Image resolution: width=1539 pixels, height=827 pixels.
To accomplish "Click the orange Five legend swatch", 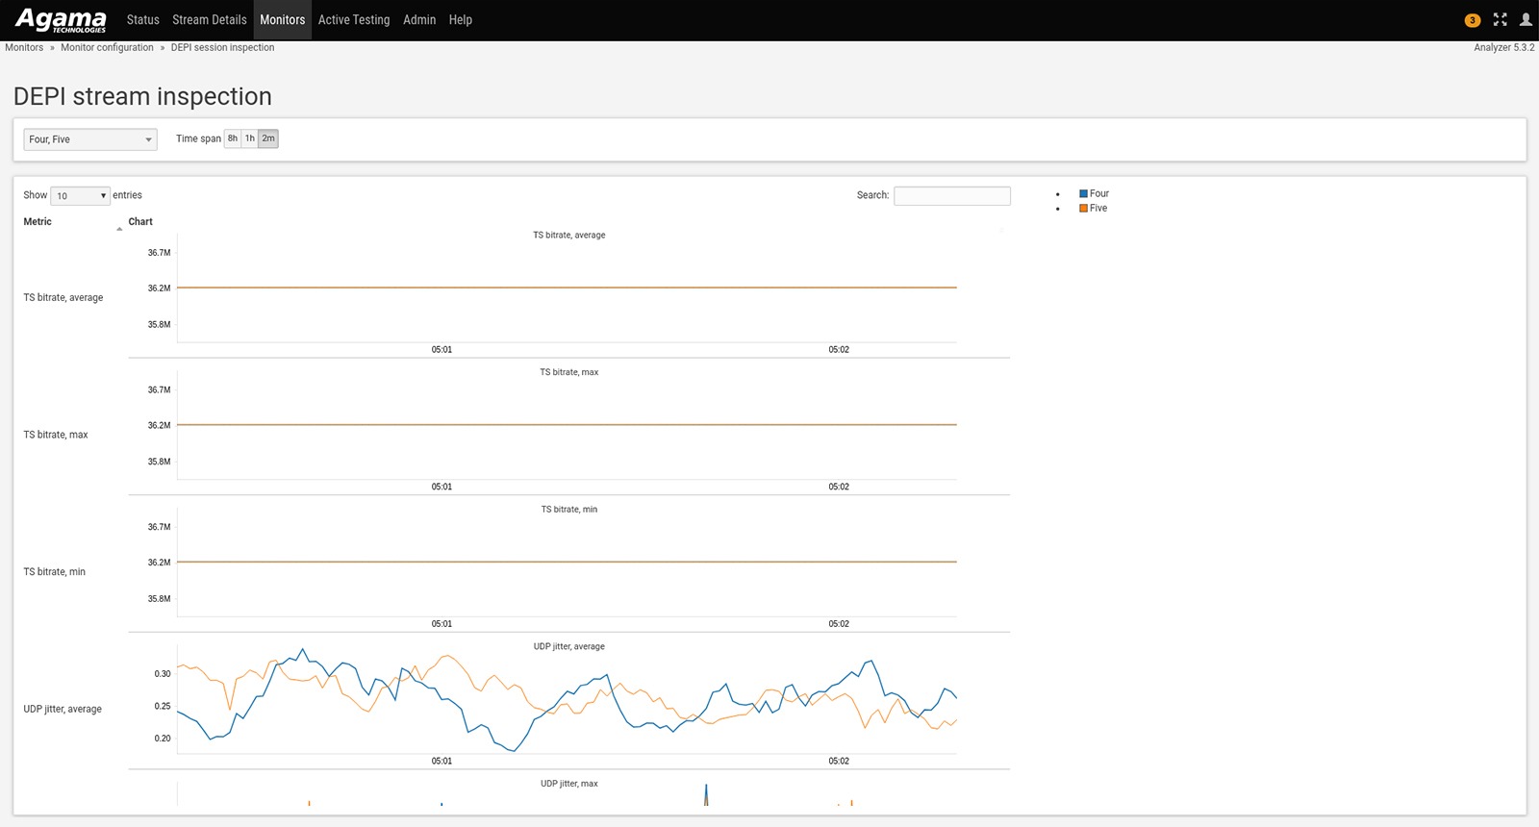I will click(x=1083, y=208).
